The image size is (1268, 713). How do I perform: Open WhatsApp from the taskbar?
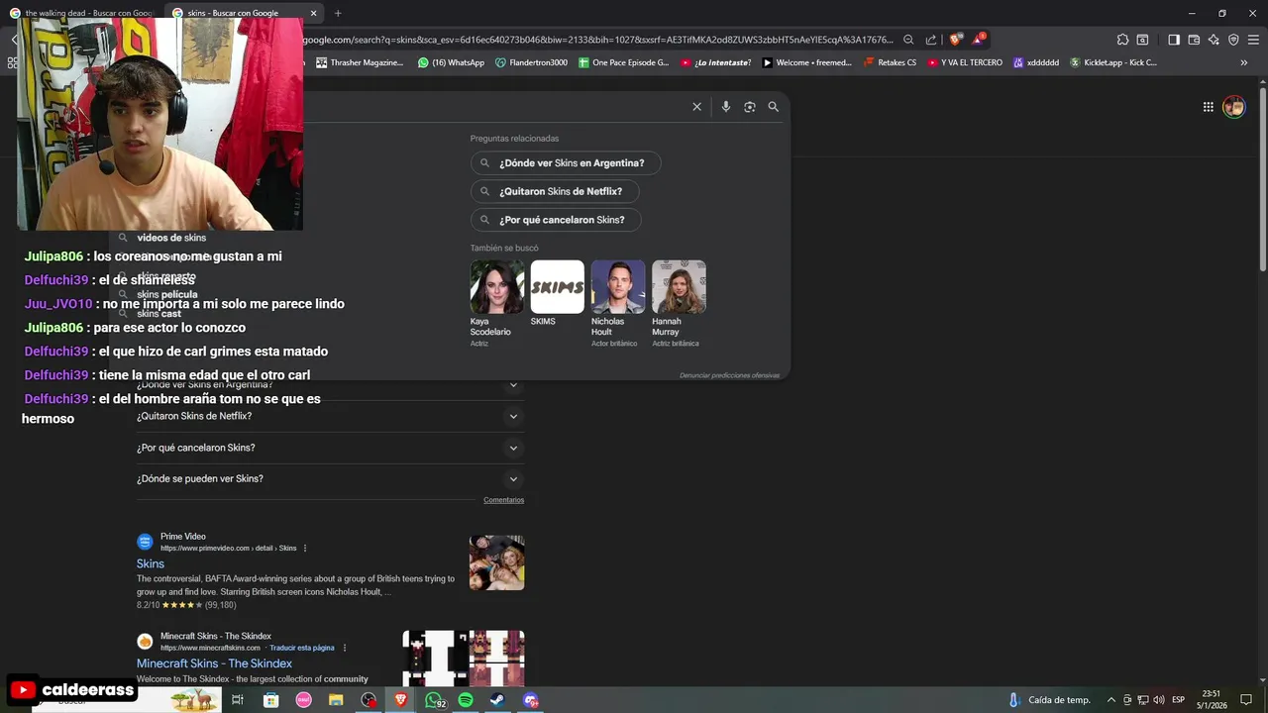coord(434,700)
